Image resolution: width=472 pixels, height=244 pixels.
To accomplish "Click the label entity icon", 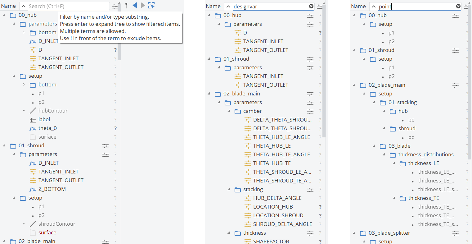I will tap(33, 120).
